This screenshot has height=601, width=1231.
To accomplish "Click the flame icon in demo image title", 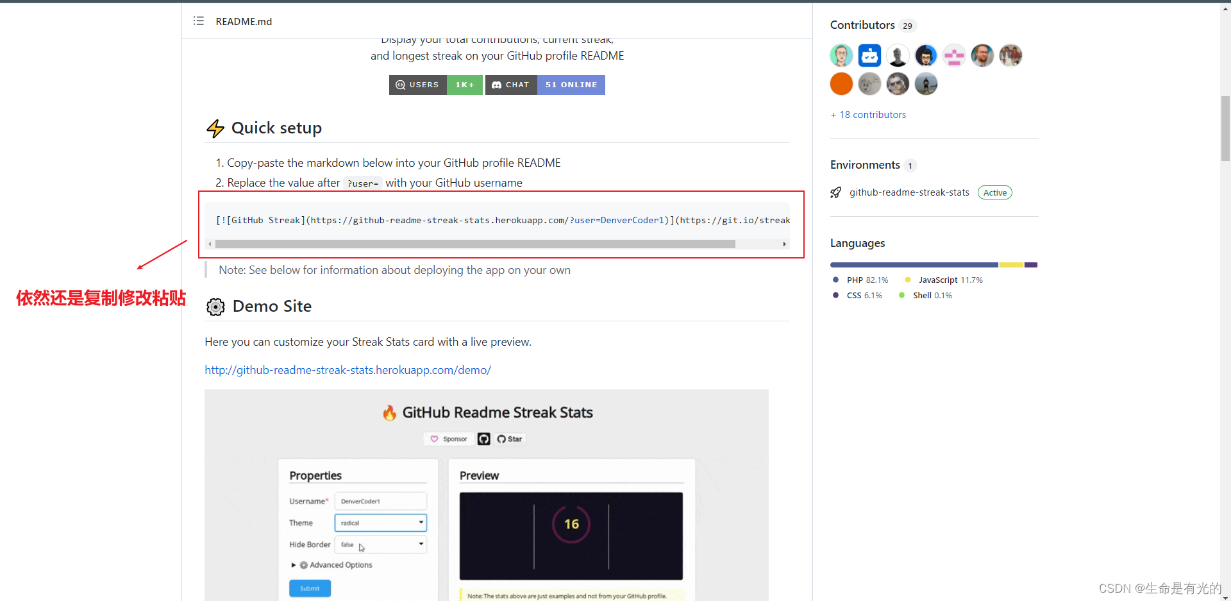I will (389, 412).
